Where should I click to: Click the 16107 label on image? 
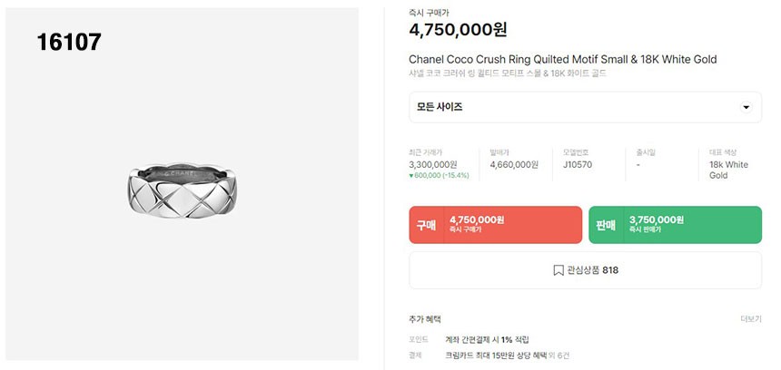pyautogui.click(x=69, y=42)
